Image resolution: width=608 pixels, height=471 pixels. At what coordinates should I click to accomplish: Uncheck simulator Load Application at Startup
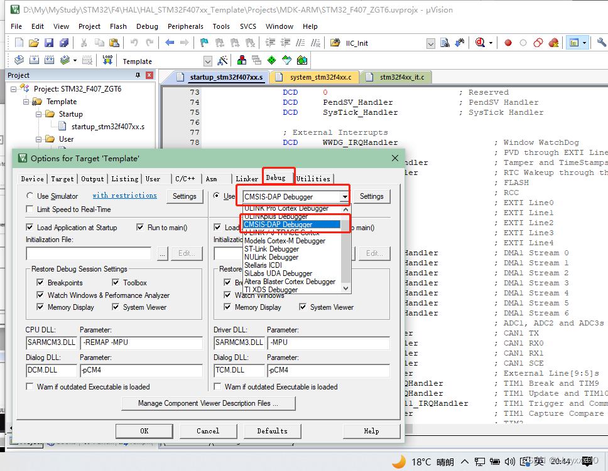(x=30, y=228)
